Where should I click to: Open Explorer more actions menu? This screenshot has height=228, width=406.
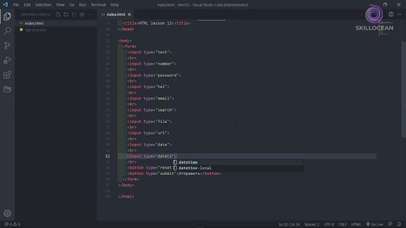[x=90, y=15]
